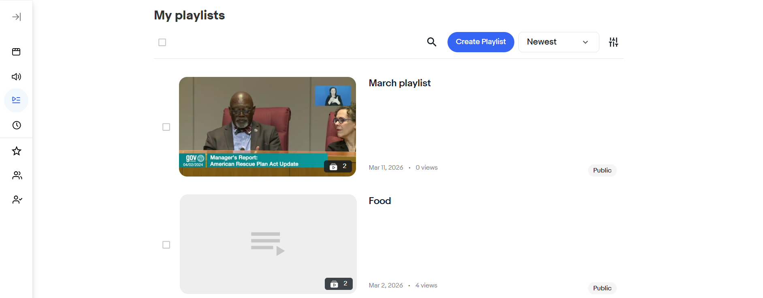Open the Food playlist title link
Screen dimensions: 763x298
coord(380,201)
